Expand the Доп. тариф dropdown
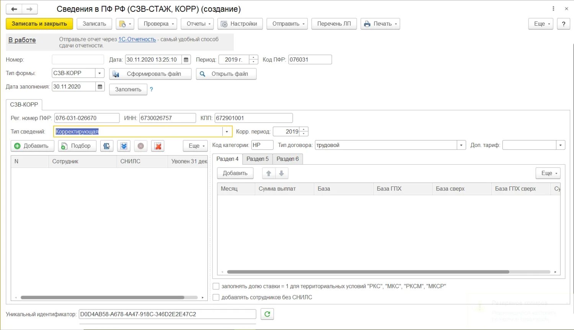The height and width of the screenshot is (330, 574). tap(561, 145)
